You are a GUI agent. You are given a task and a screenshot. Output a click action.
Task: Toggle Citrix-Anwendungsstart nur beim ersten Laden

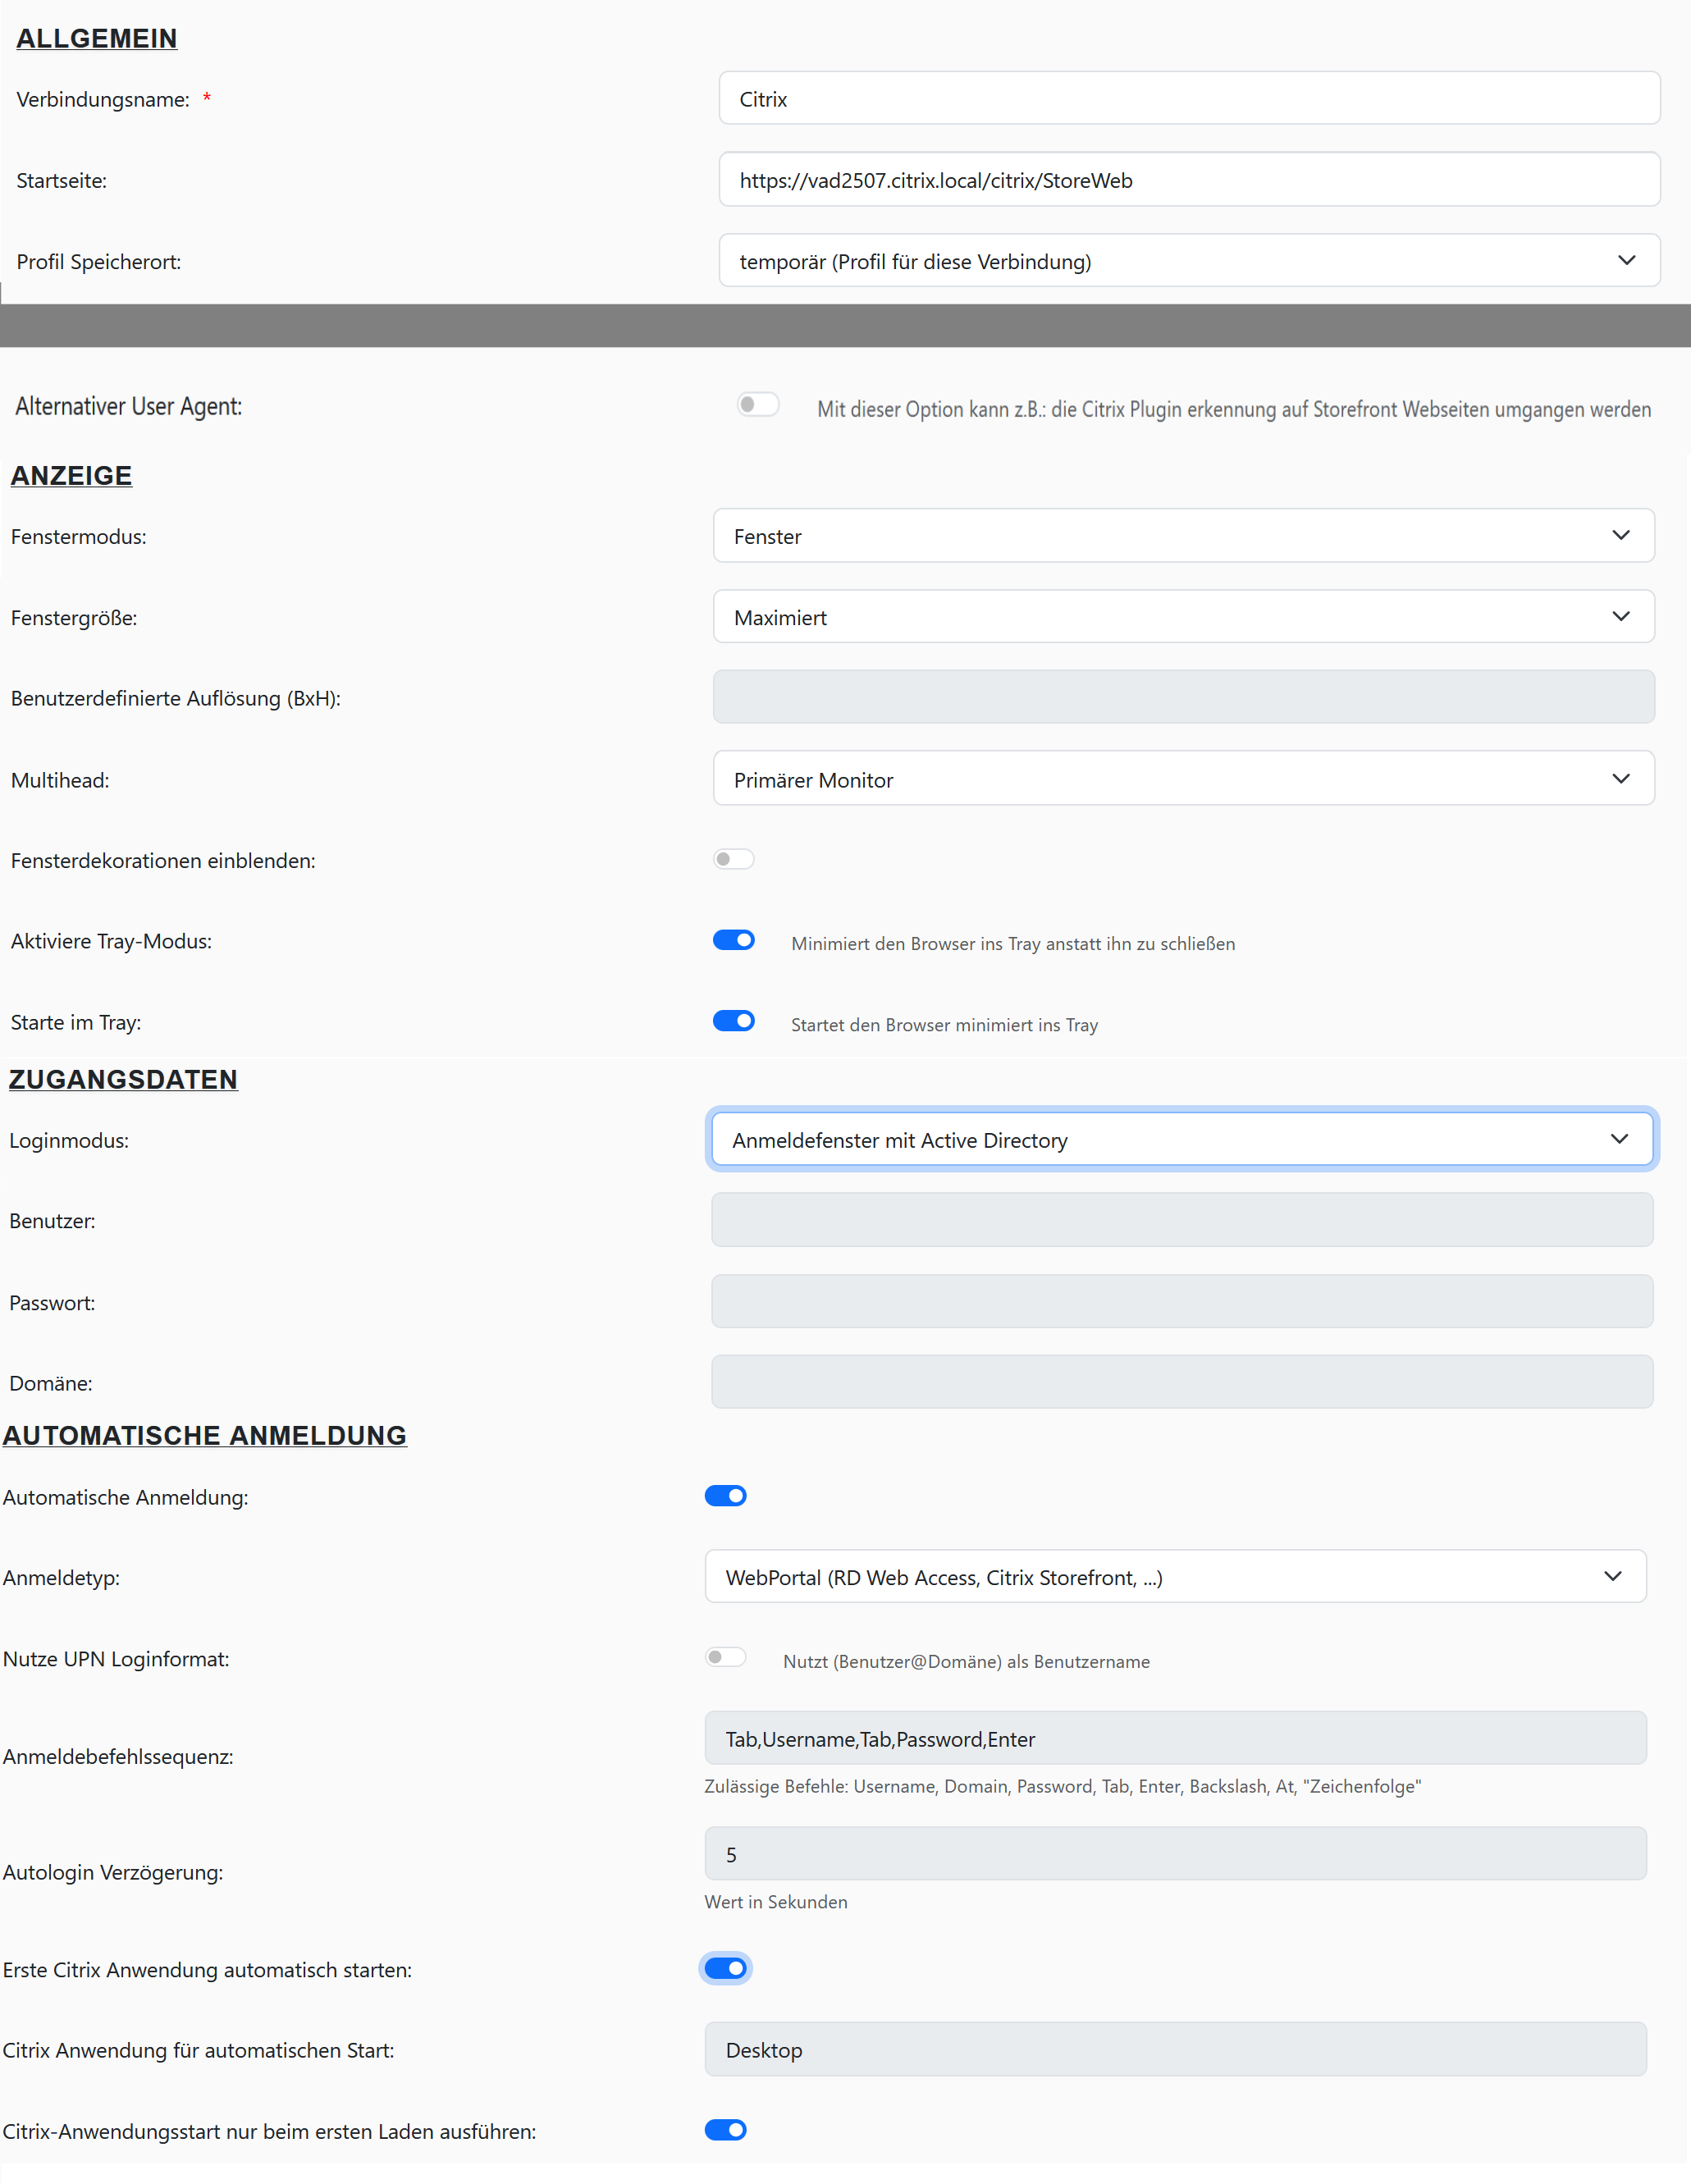(x=725, y=2130)
